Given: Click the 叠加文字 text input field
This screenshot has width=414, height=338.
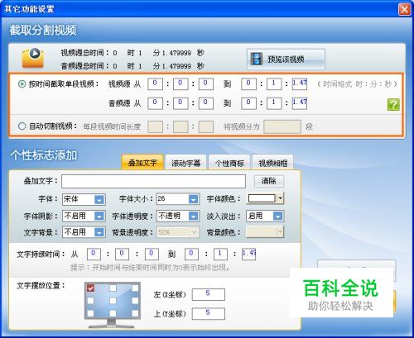Looking at the screenshot, I should 153,182.
